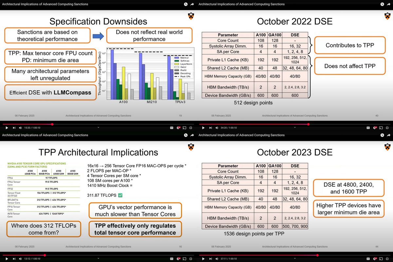The width and height of the screenshot is (393, 262).
Task: Share arrow above TPP Architectural Implications slide
Action: click(192, 135)
